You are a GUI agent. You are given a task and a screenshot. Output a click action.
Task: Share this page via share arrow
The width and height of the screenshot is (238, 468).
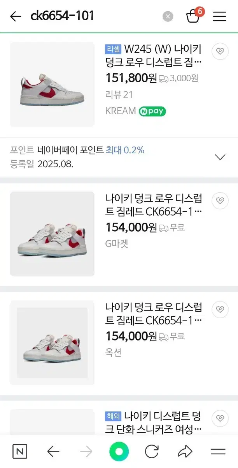coord(185,452)
